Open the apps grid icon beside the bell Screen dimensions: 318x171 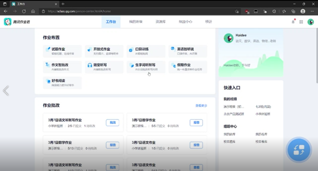click(x=301, y=22)
